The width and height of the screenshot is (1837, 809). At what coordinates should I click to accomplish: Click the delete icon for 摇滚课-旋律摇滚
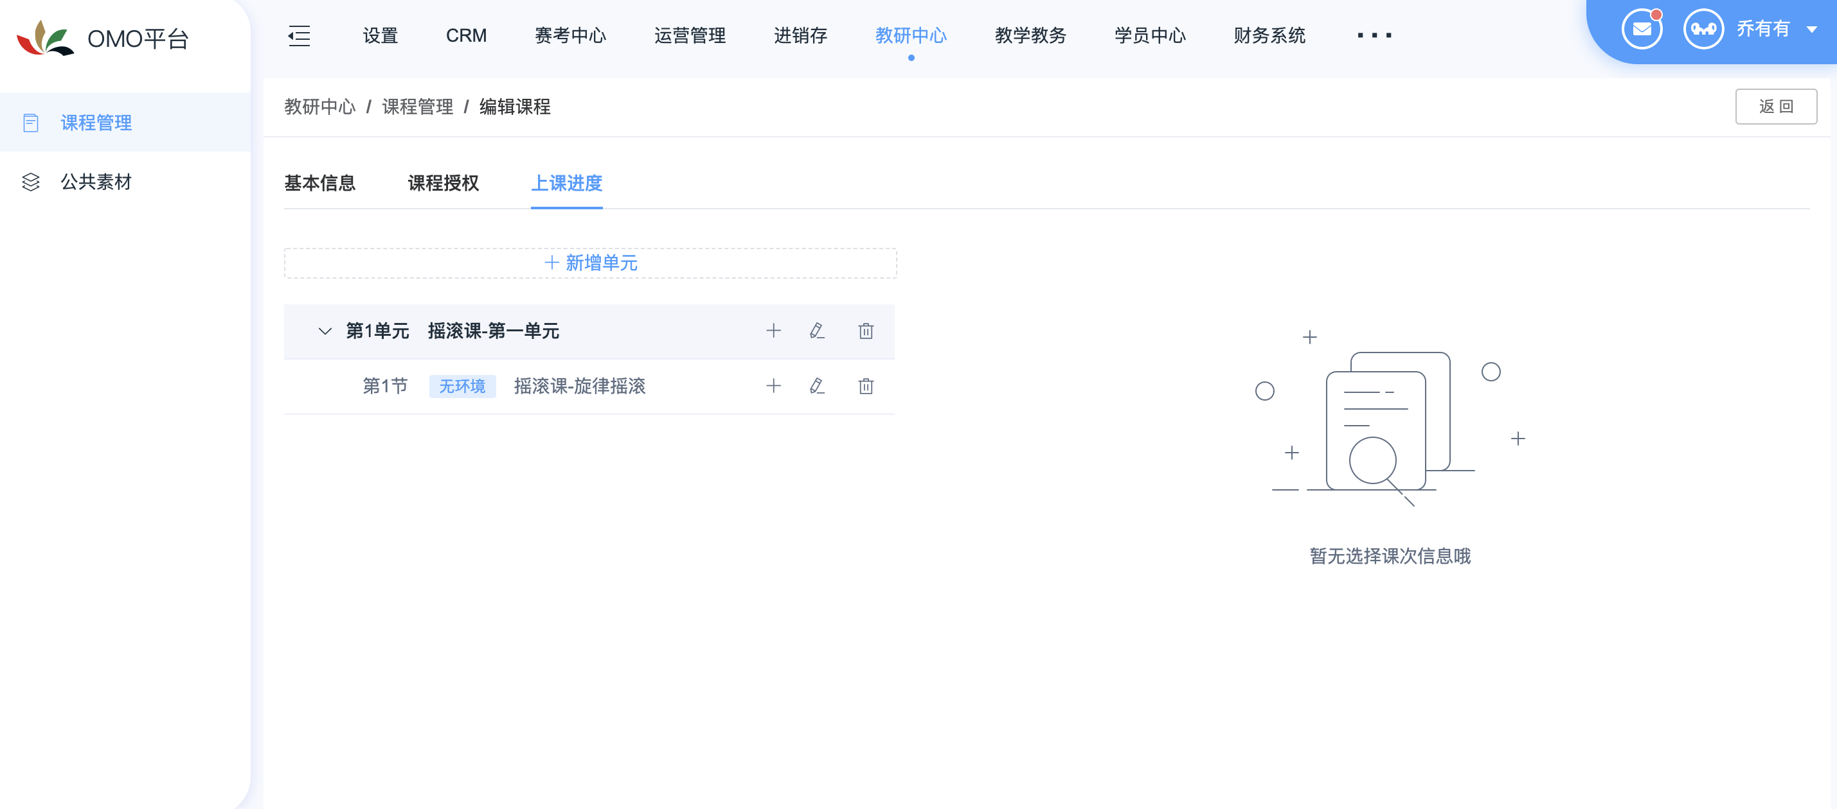coord(866,385)
